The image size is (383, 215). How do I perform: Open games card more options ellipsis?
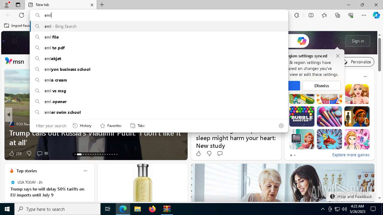365,76
